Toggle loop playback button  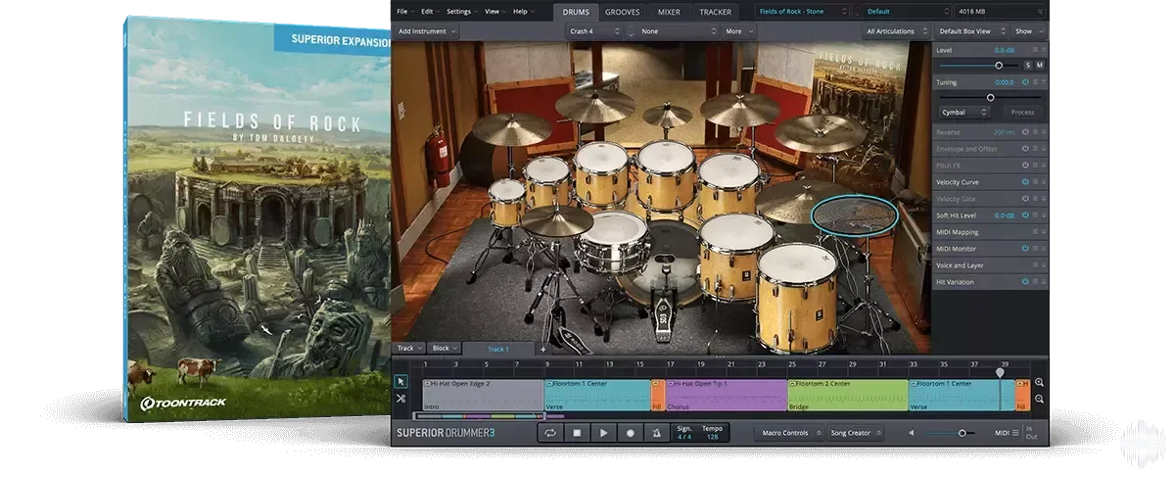(550, 433)
